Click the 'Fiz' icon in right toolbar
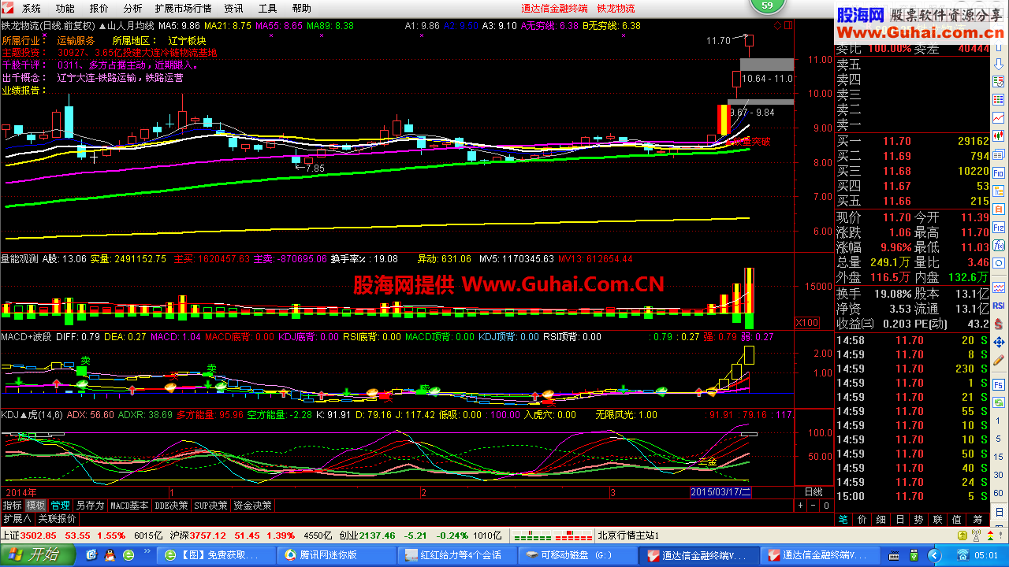 (x=999, y=227)
